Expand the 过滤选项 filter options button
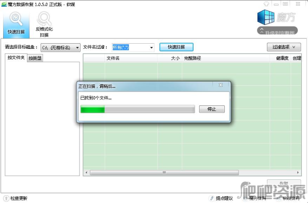The image size is (308, 203). tap(284, 47)
